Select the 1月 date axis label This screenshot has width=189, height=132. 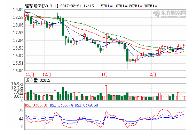[104, 74]
